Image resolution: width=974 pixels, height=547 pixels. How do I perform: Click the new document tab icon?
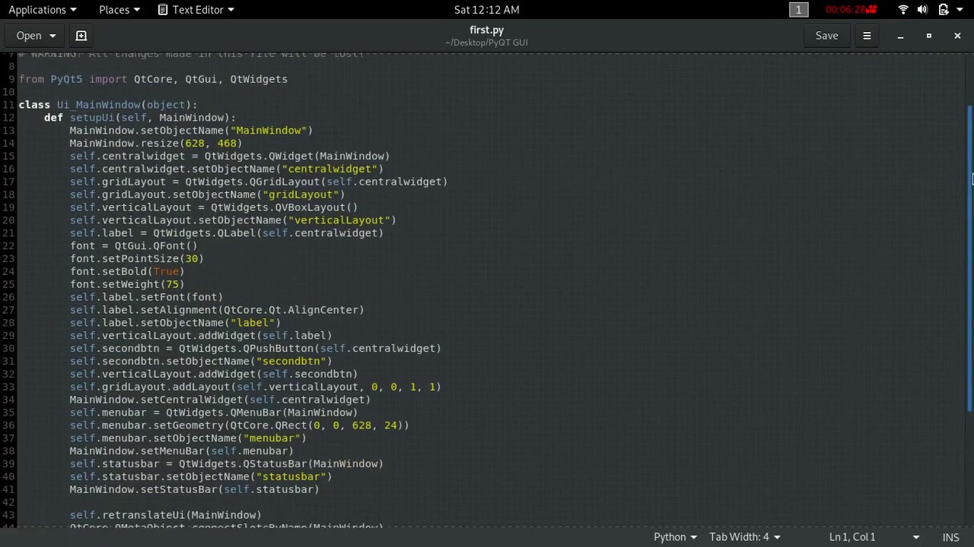tap(81, 36)
